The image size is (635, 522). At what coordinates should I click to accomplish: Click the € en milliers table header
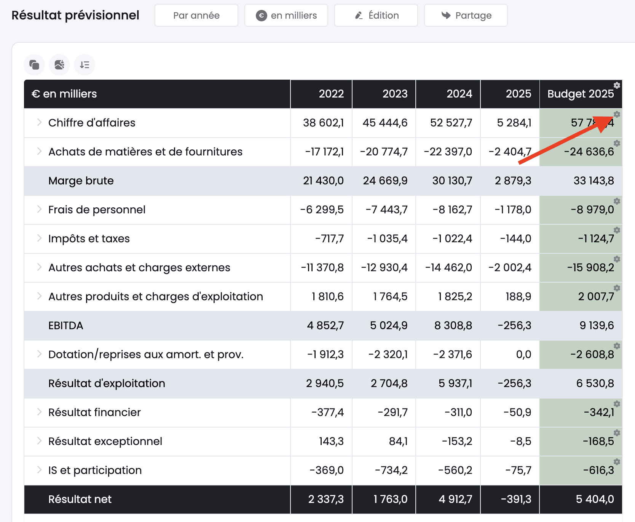pos(64,94)
